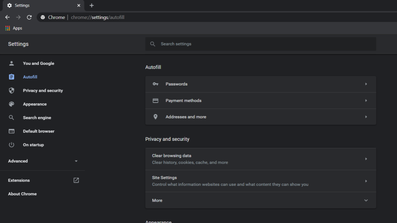Click the back navigation arrow

tap(7, 17)
